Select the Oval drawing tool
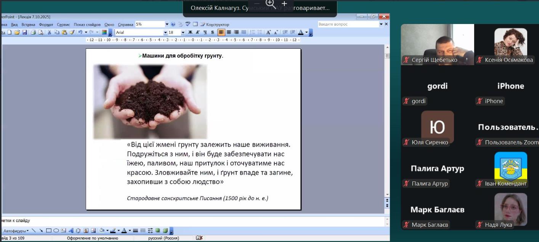 (56, 231)
